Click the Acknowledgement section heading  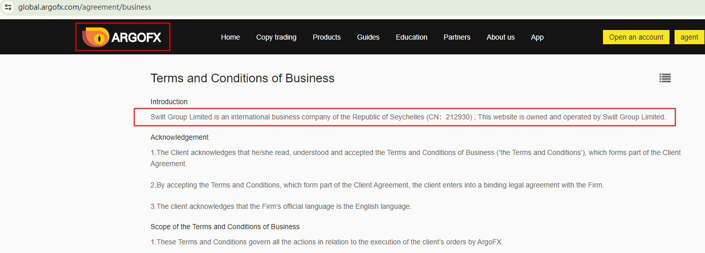point(179,137)
